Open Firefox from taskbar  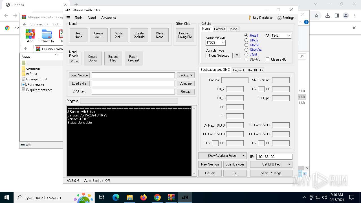tap(144, 197)
